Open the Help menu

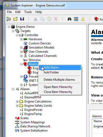[38, 12]
